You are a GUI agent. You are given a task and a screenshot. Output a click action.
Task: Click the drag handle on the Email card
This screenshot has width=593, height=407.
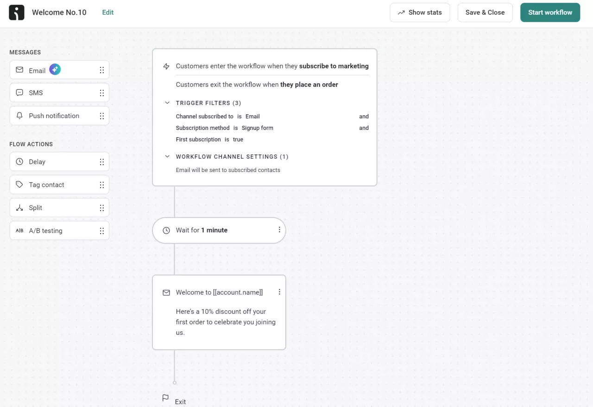click(x=102, y=69)
